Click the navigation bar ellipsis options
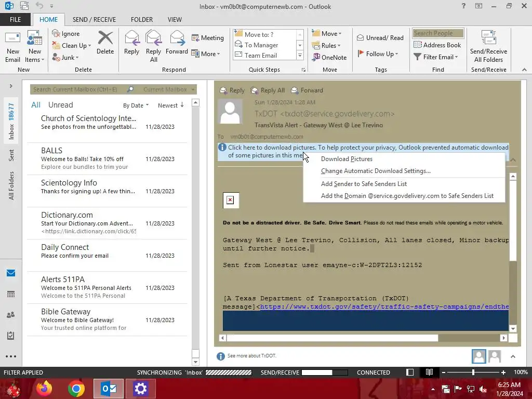The width and height of the screenshot is (532, 399). pos(11,356)
